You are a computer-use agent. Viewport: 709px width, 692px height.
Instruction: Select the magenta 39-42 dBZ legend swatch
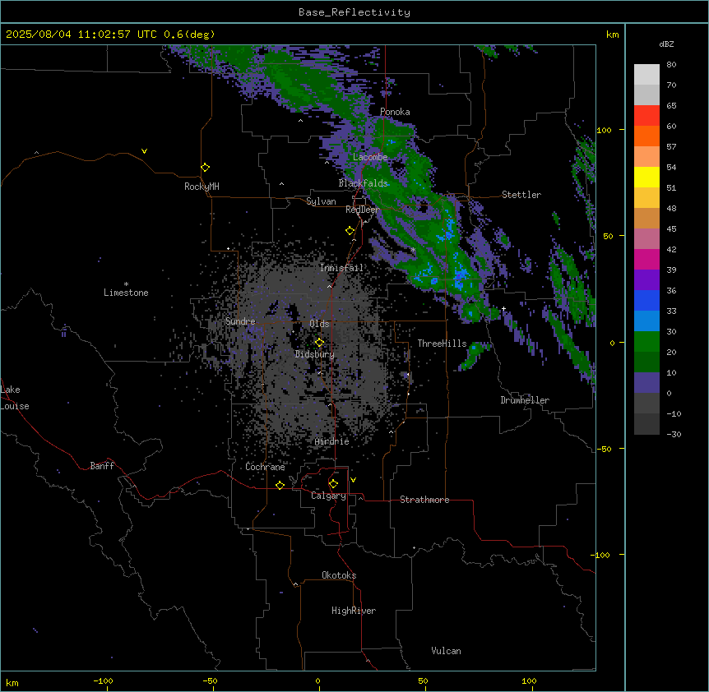(646, 259)
